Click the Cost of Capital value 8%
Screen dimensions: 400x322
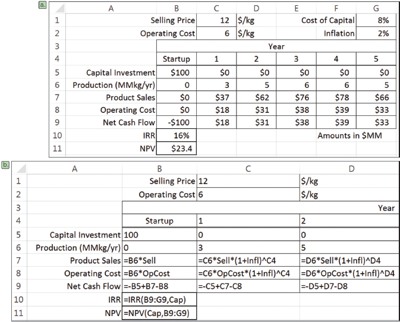377,21
